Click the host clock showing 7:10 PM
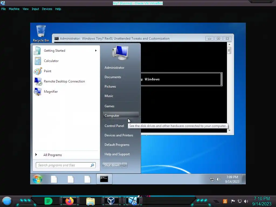This screenshot has width=276, height=207. tap(261, 201)
